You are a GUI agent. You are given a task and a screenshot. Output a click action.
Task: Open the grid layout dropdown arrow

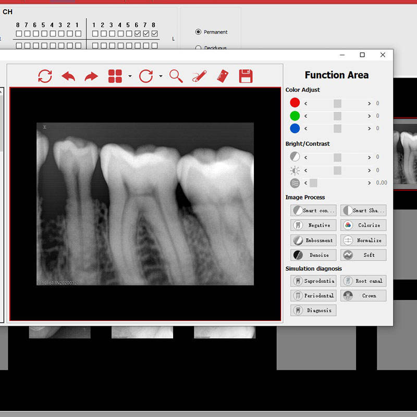(130, 77)
